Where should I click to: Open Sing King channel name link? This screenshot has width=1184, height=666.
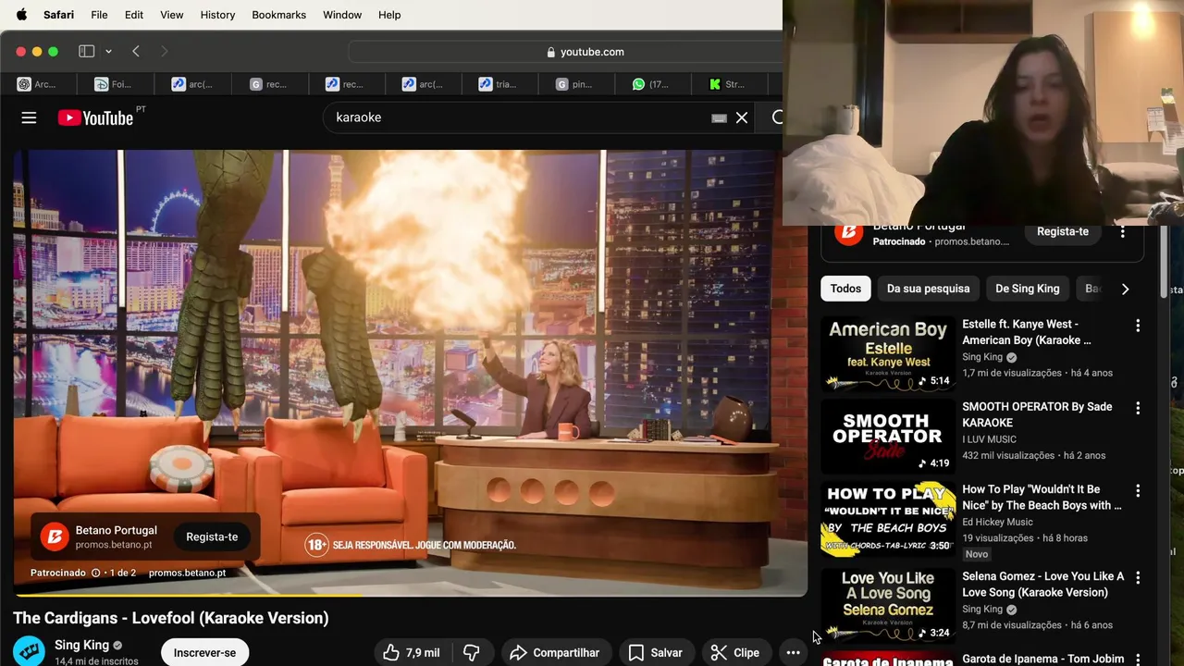pyautogui.click(x=81, y=645)
